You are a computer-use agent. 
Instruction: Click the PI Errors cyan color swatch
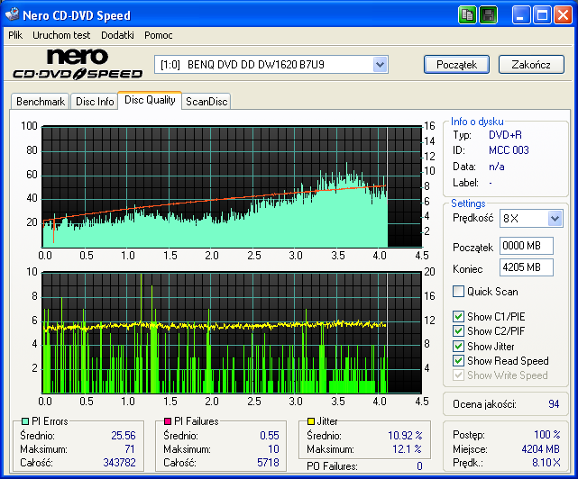(25, 421)
